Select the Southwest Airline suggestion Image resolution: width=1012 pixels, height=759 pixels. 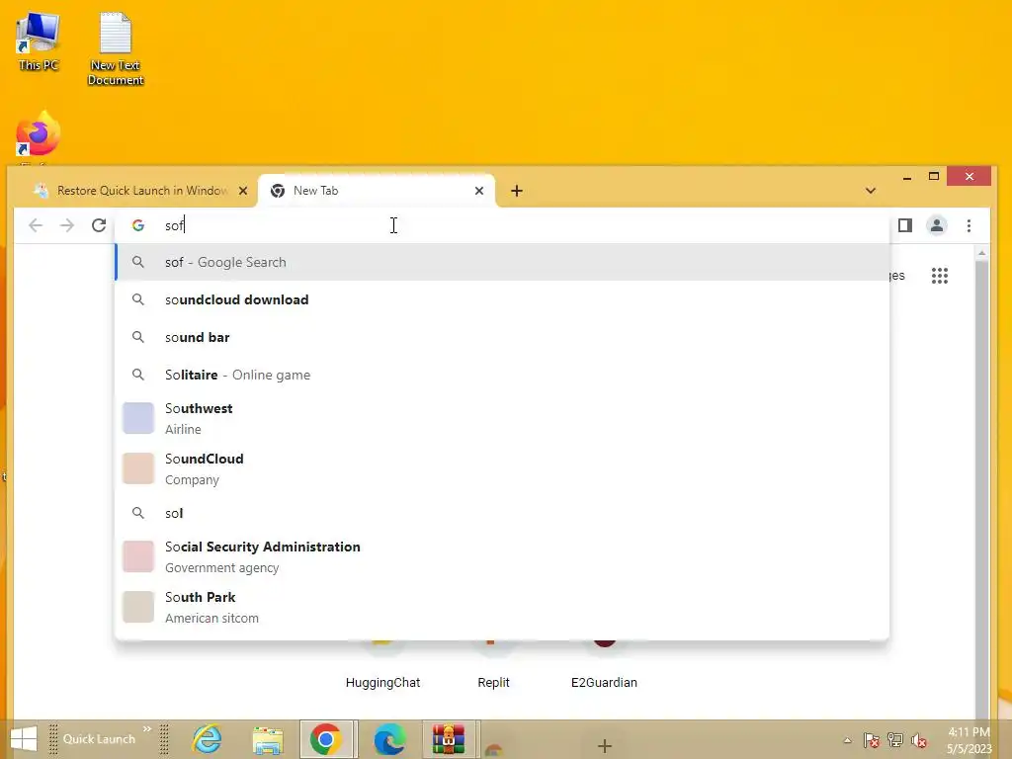coord(502,418)
